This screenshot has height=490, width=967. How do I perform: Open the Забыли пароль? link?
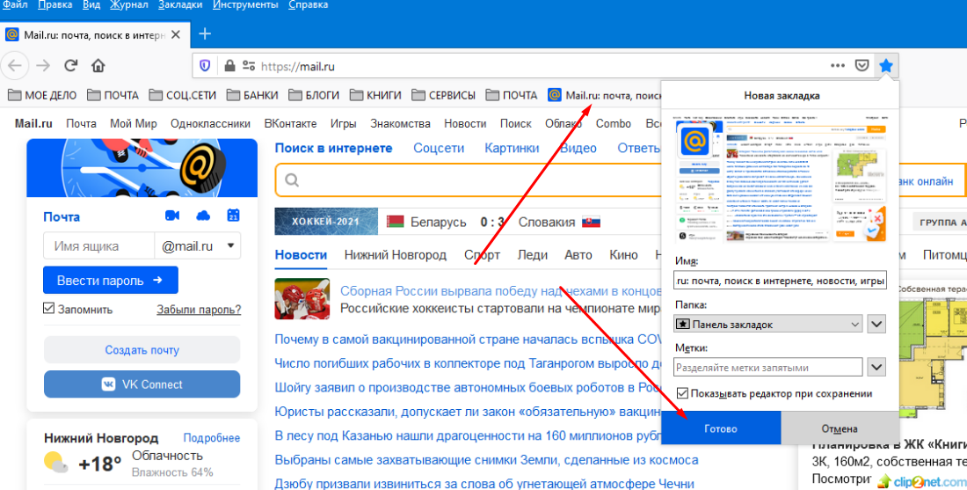click(199, 309)
